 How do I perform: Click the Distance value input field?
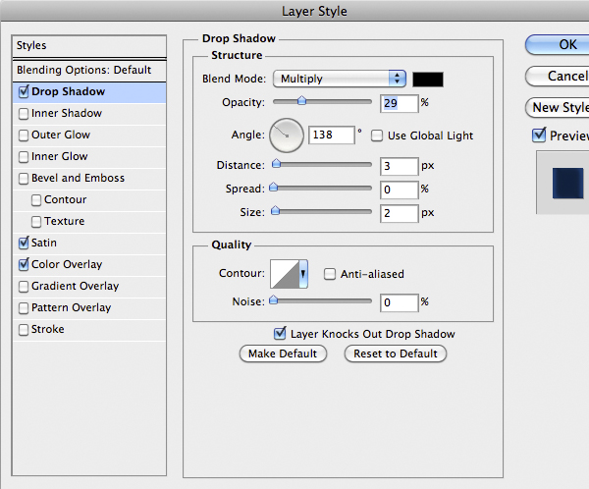point(399,166)
